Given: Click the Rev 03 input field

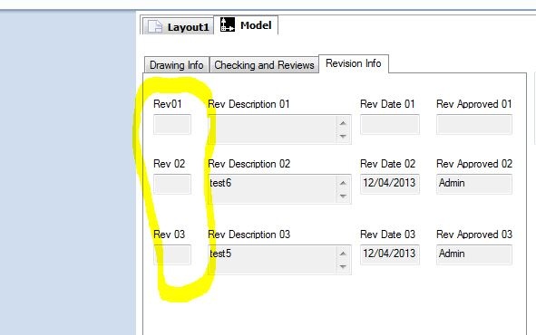Looking at the screenshot, I should pyautogui.click(x=172, y=254).
